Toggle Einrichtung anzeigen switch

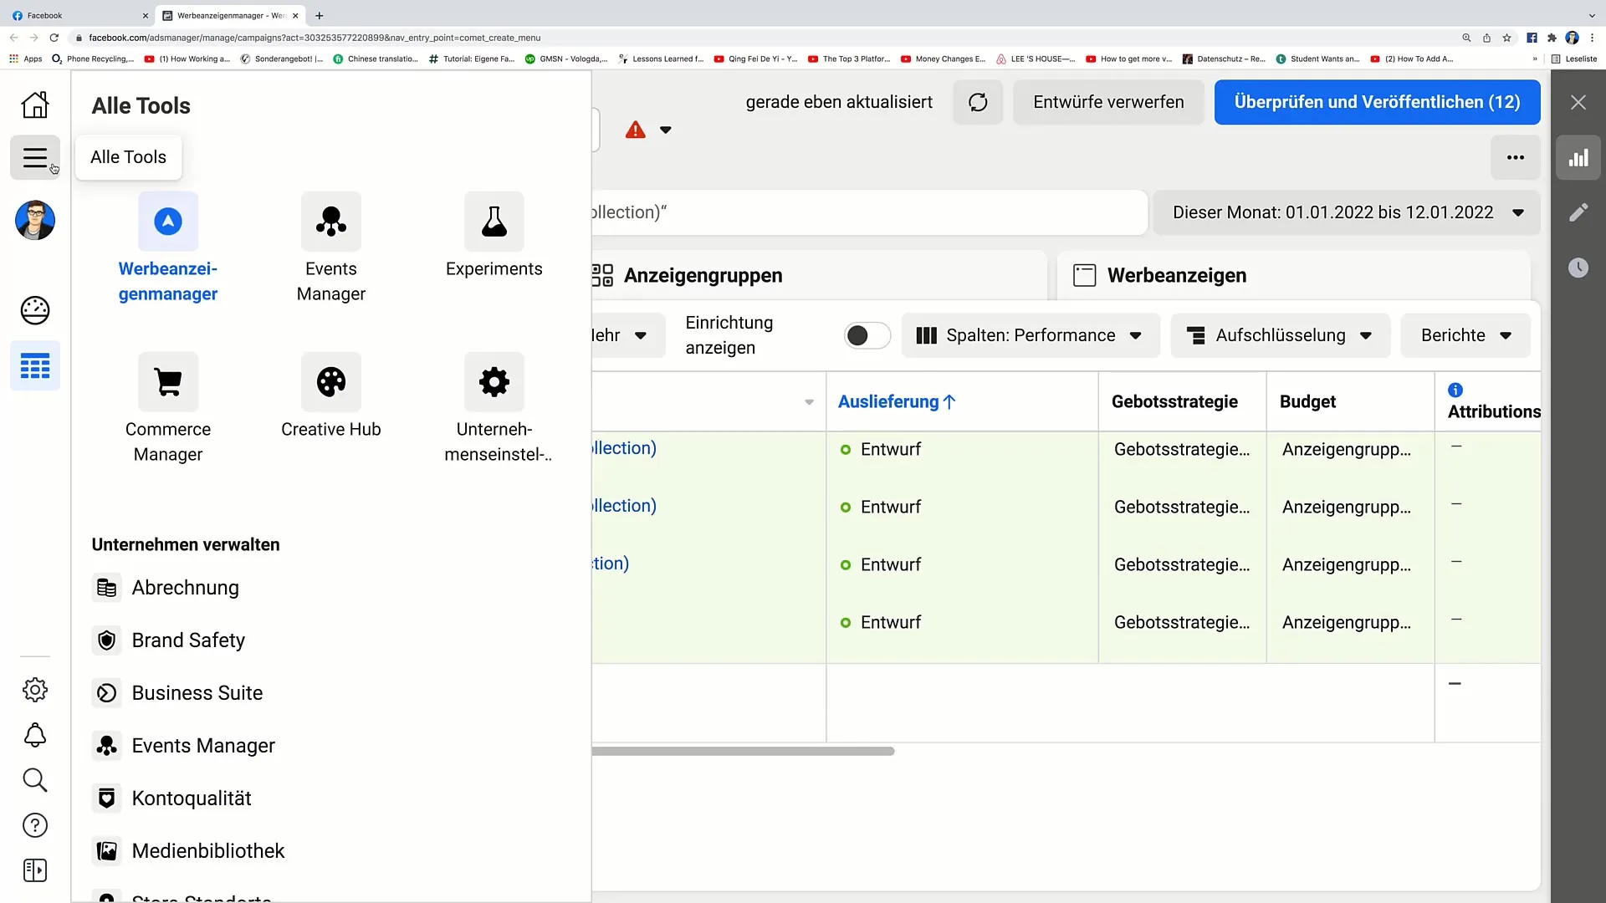pyautogui.click(x=864, y=335)
